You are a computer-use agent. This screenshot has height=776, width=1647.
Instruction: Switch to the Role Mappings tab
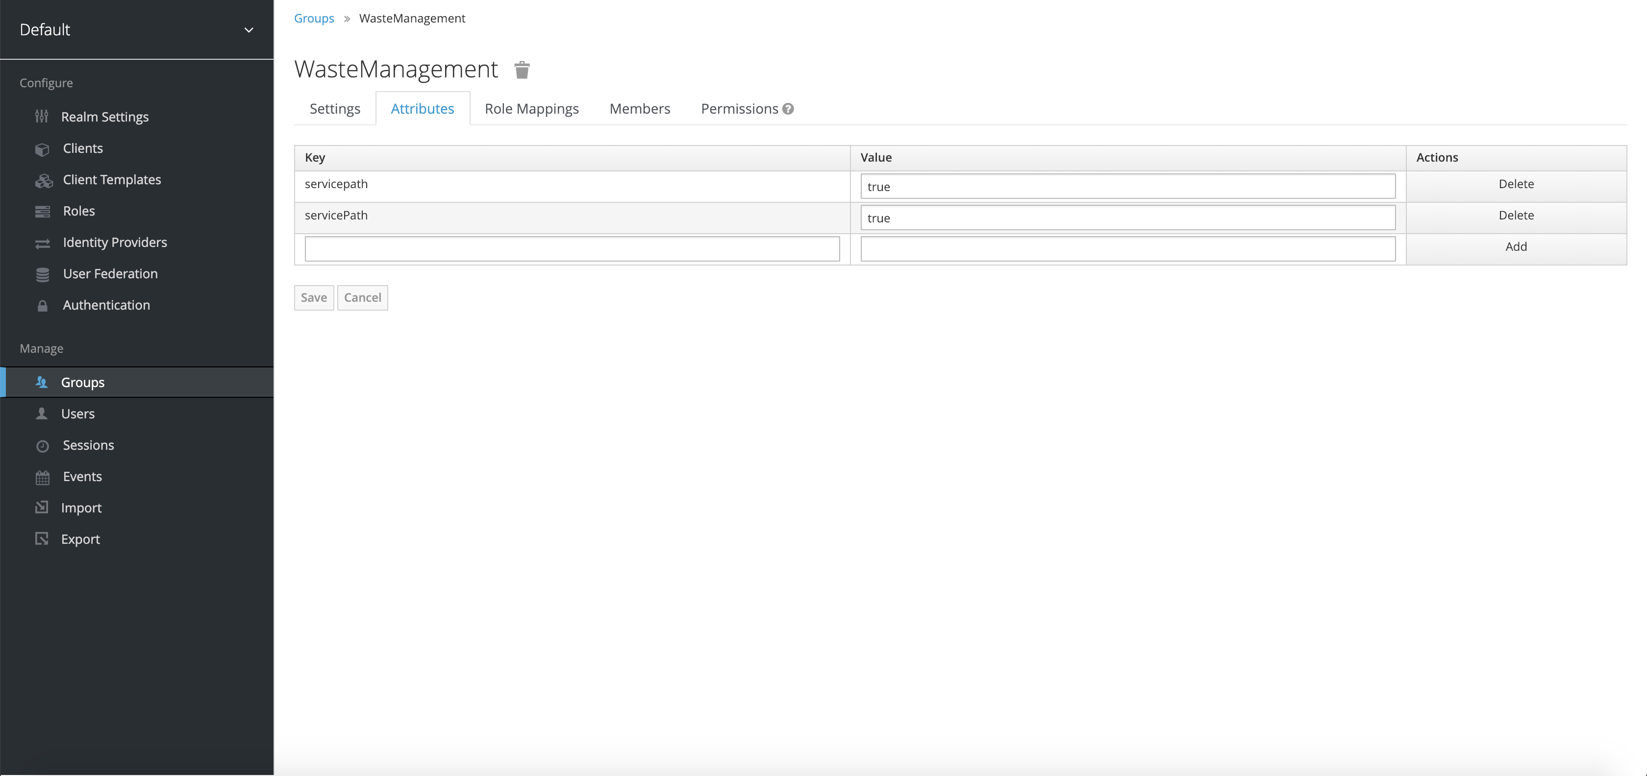(x=531, y=109)
